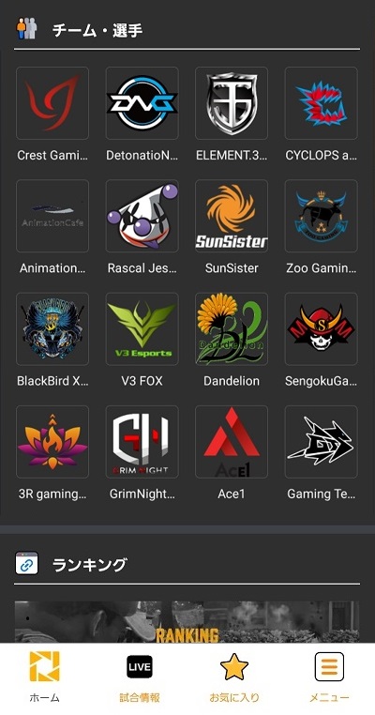This screenshot has height=715, width=375.
Task: Select the DetonatioN team DNG logo
Action: click(x=142, y=103)
